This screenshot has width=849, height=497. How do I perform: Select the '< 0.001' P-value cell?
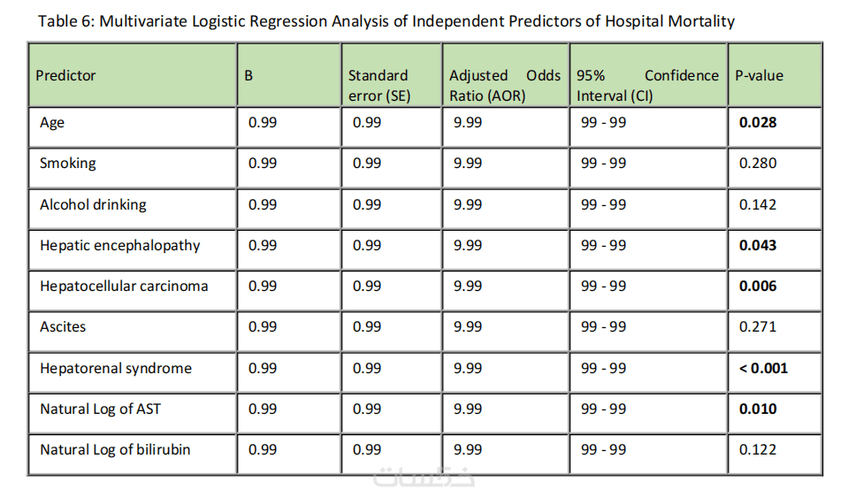coord(763,368)
